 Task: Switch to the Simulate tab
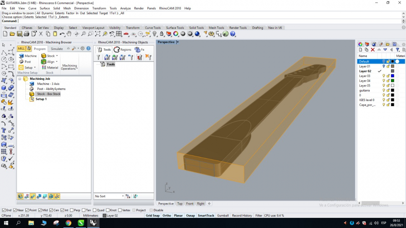click(x=57, y=49)
